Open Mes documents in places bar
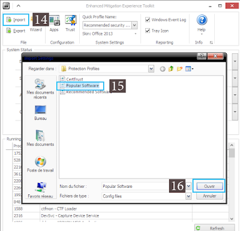Image resolution: width=240 pixels, height=231 pixels. tap(40, 138)
